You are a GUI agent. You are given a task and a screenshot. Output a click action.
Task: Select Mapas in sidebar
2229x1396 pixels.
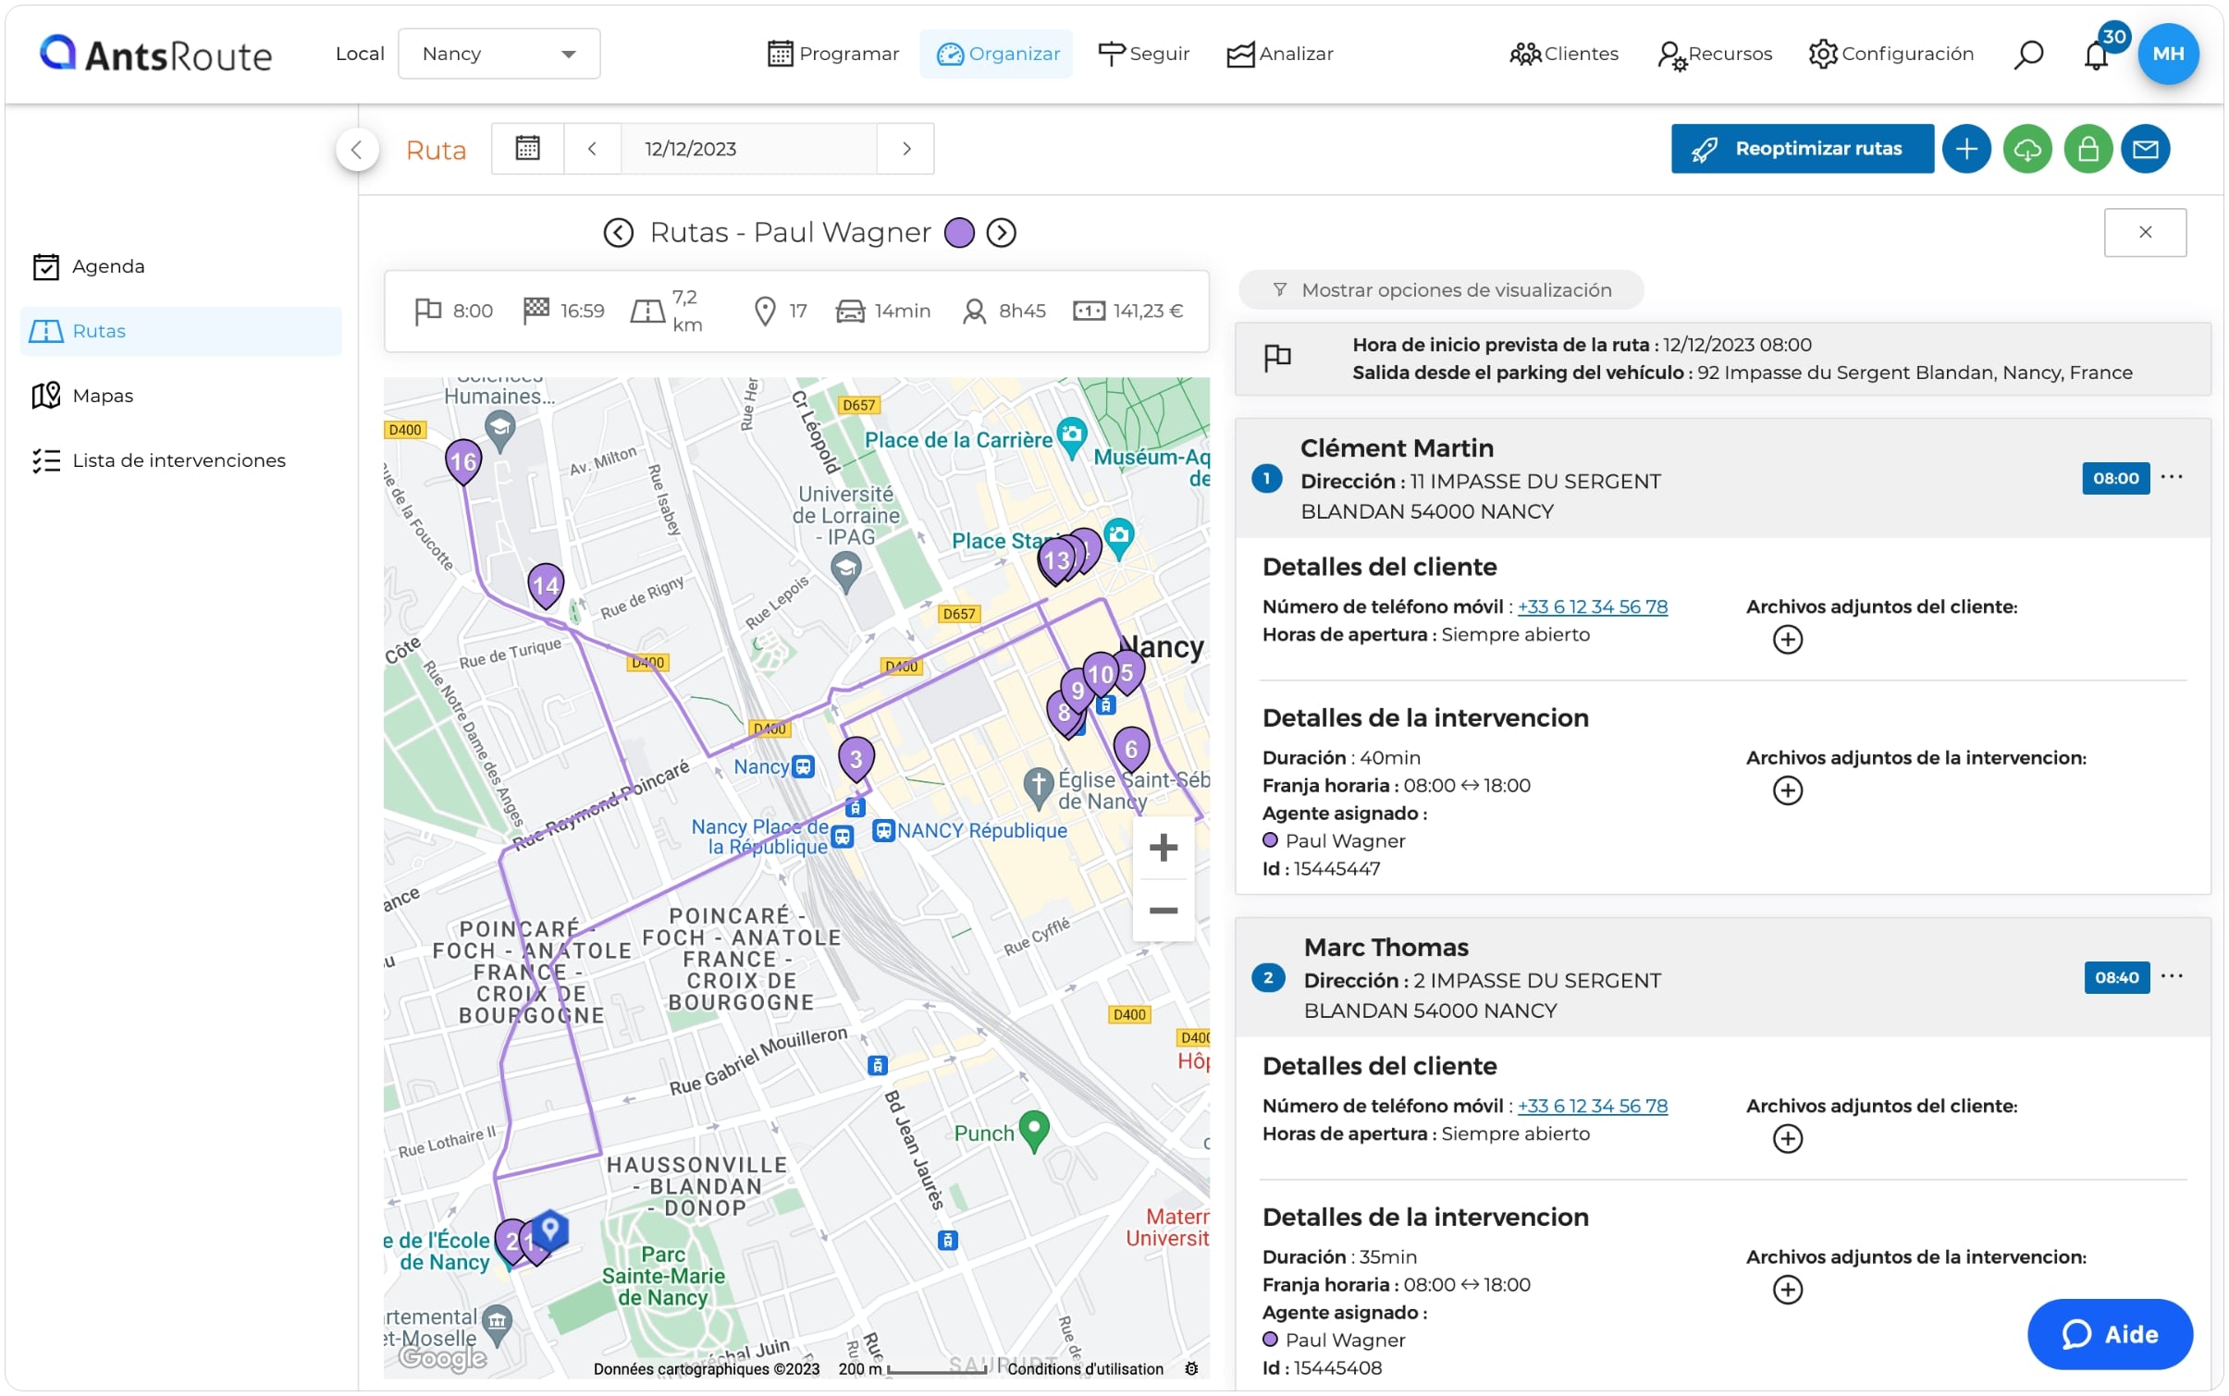[180, 396]
